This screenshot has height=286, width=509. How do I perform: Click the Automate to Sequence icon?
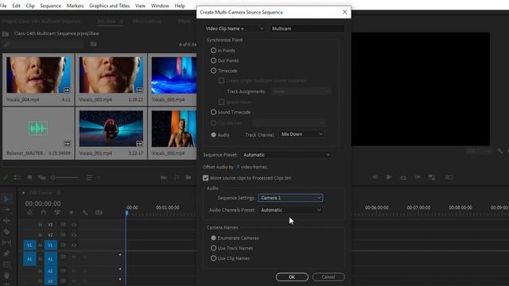point(164,177)
